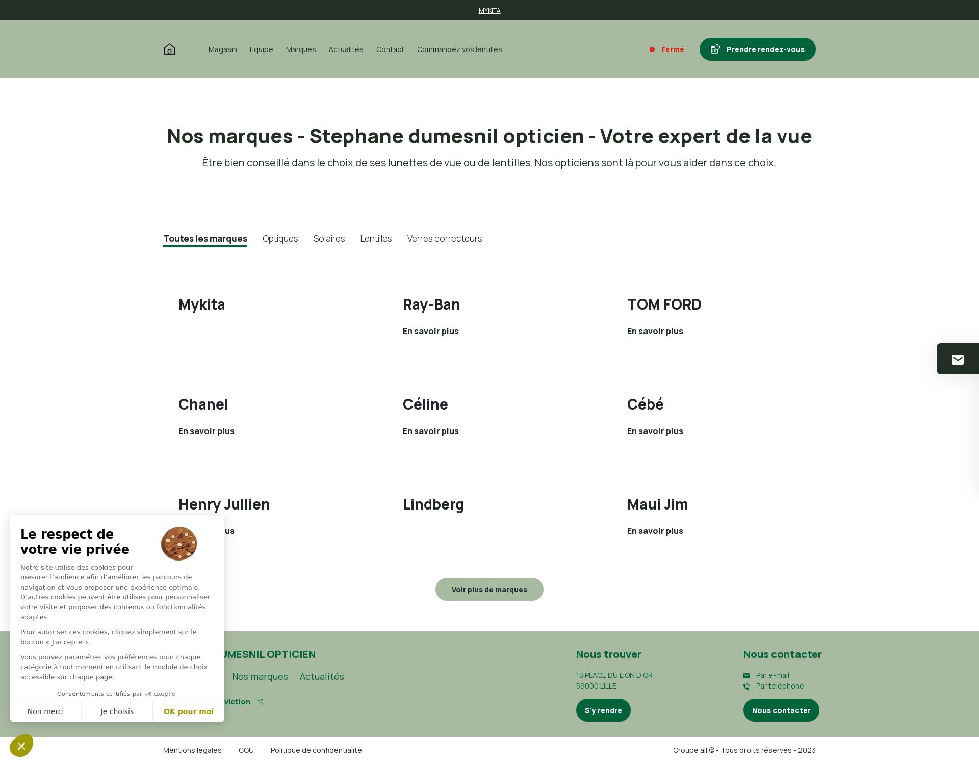The image size is (979, 763).
Task: Select the Toutes les marques tab
Action: [x=205, y=239]
